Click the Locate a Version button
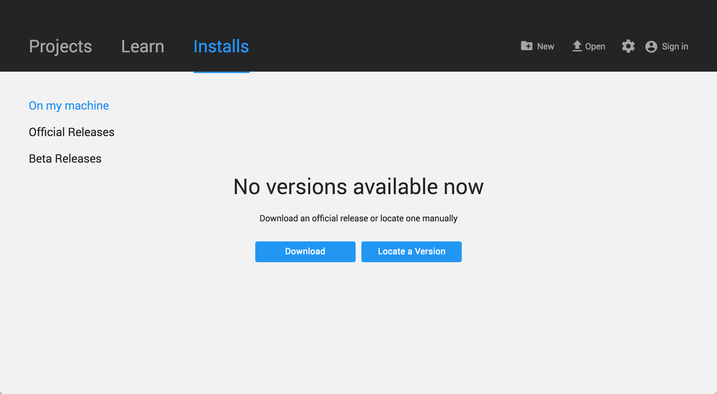 tap(411, 251)
